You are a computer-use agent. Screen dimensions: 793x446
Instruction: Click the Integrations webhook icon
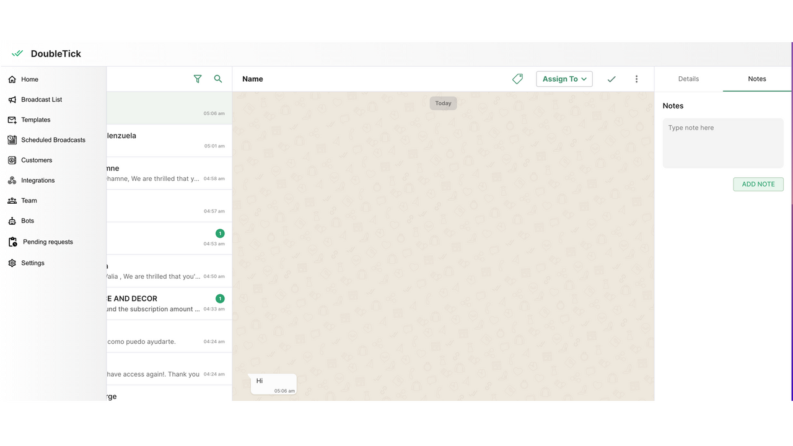click(12, 180)
